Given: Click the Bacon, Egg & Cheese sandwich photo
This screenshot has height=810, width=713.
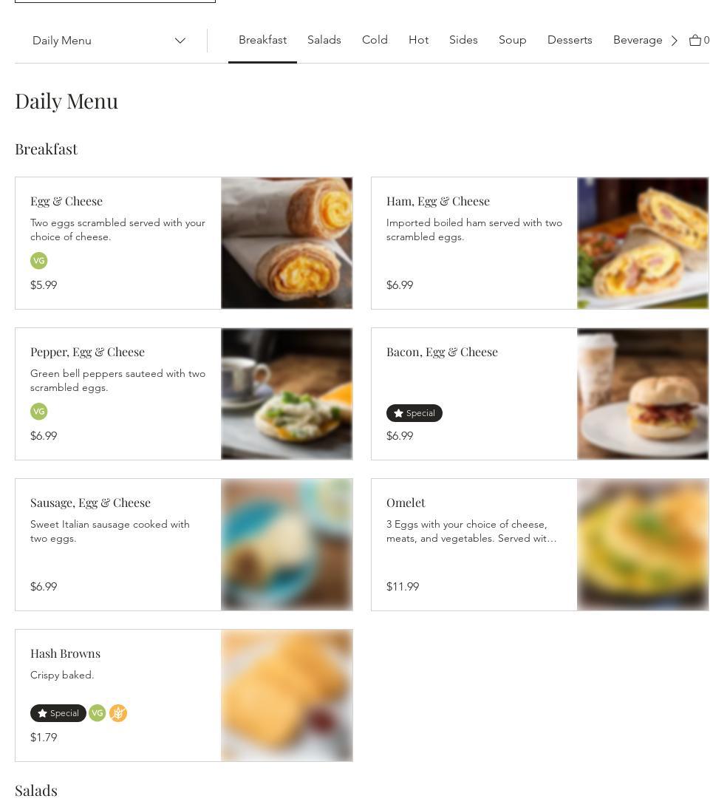Looking at the screenshot, I should (642, 394).
